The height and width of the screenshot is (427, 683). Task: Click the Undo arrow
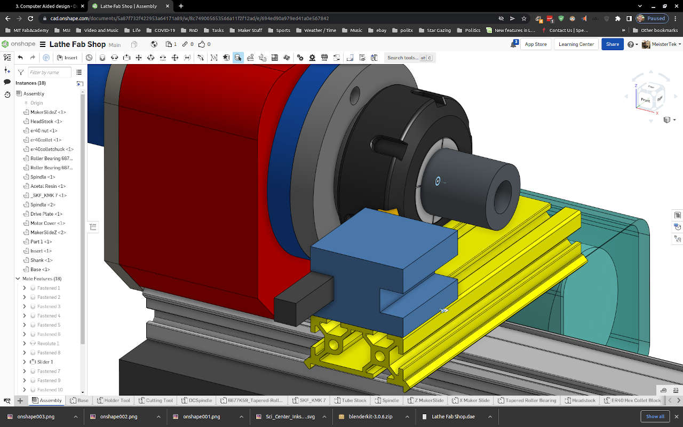point(20,58)
